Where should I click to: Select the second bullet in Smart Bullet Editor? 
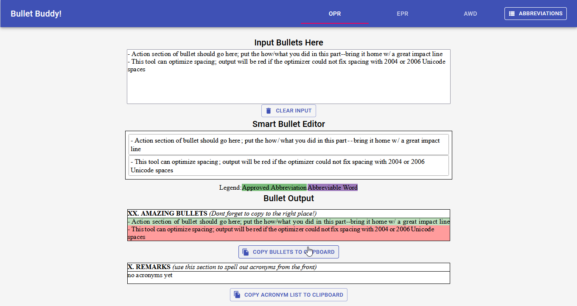[x=288, y=165]
